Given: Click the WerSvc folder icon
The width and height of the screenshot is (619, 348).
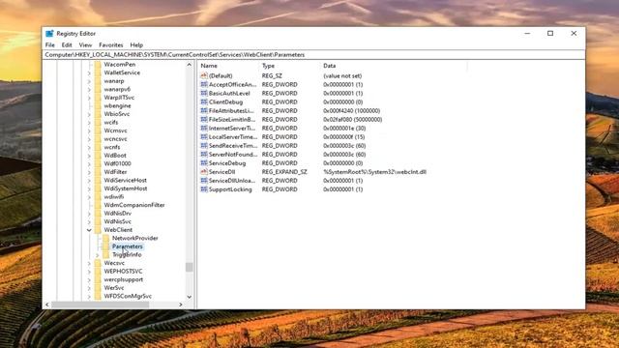Looking at the screenshot, I should click(x=98, y=288).
